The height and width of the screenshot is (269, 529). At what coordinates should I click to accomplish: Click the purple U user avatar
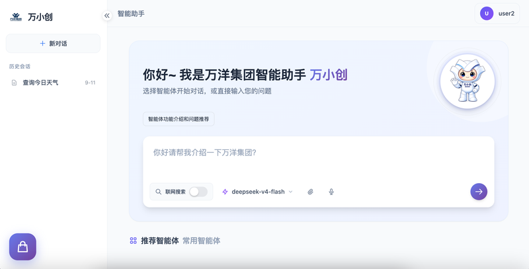[x=487, y=13]
